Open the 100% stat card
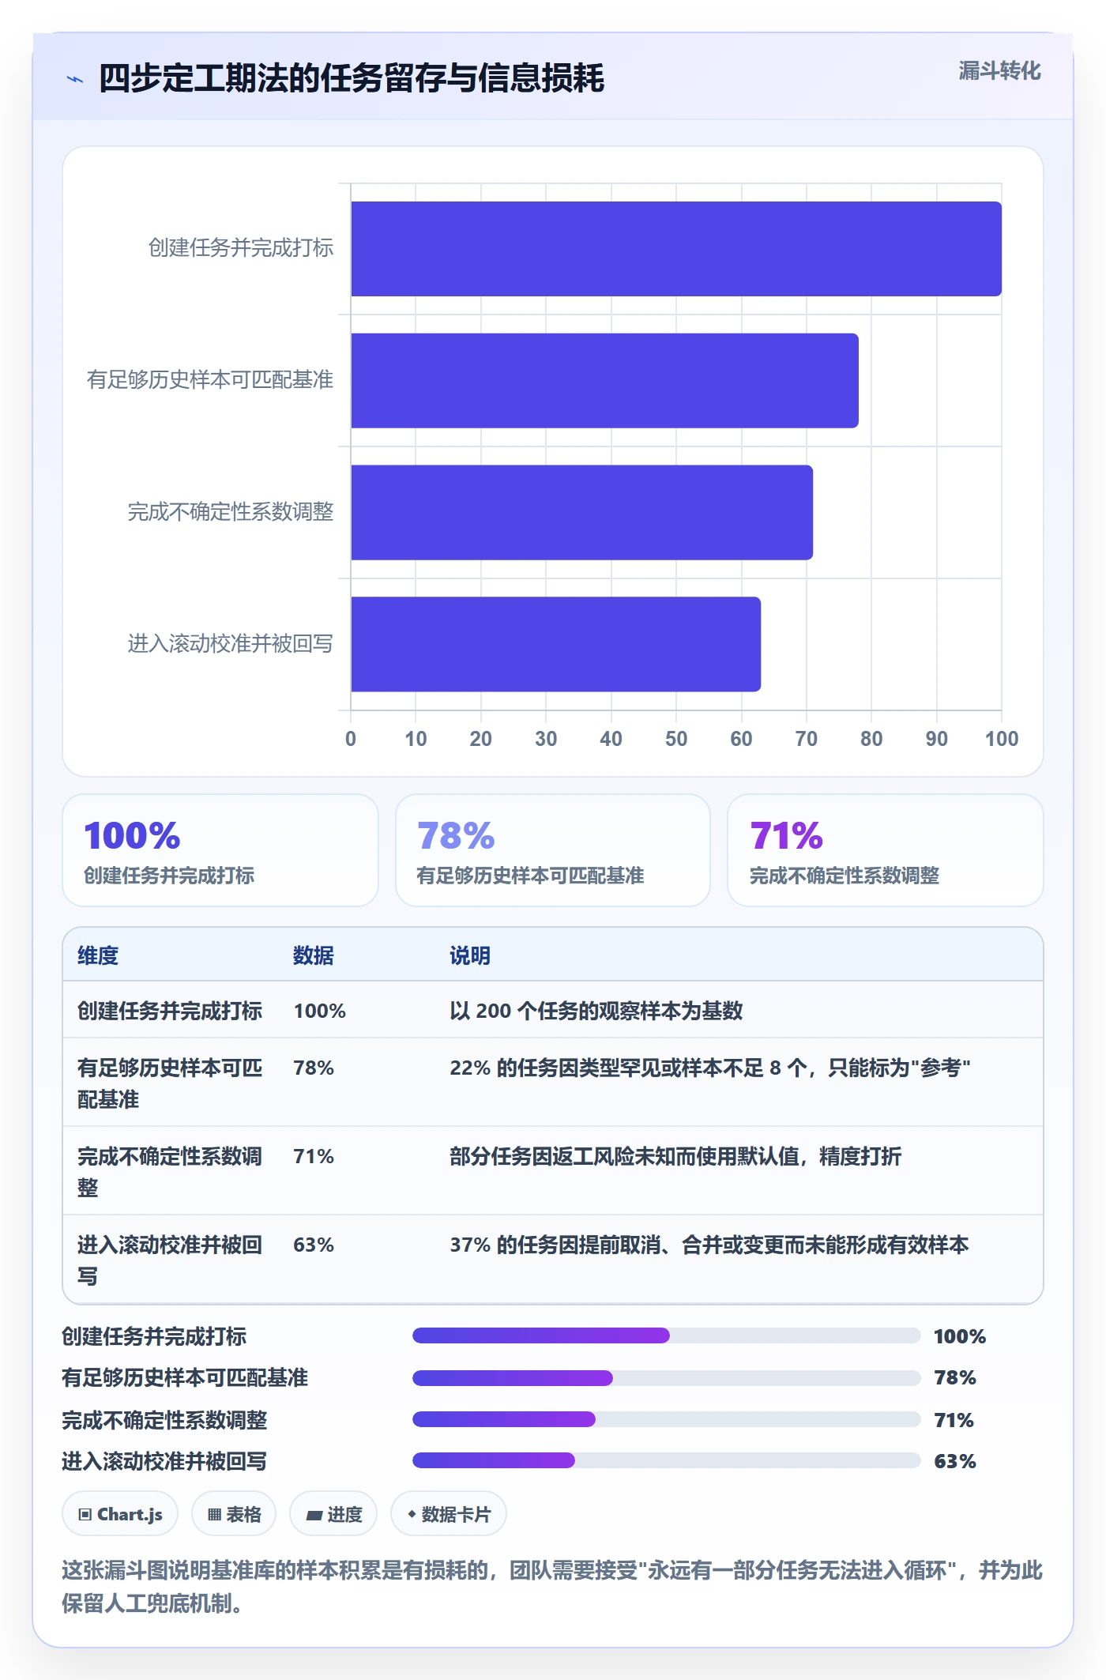 coord(220,850)
